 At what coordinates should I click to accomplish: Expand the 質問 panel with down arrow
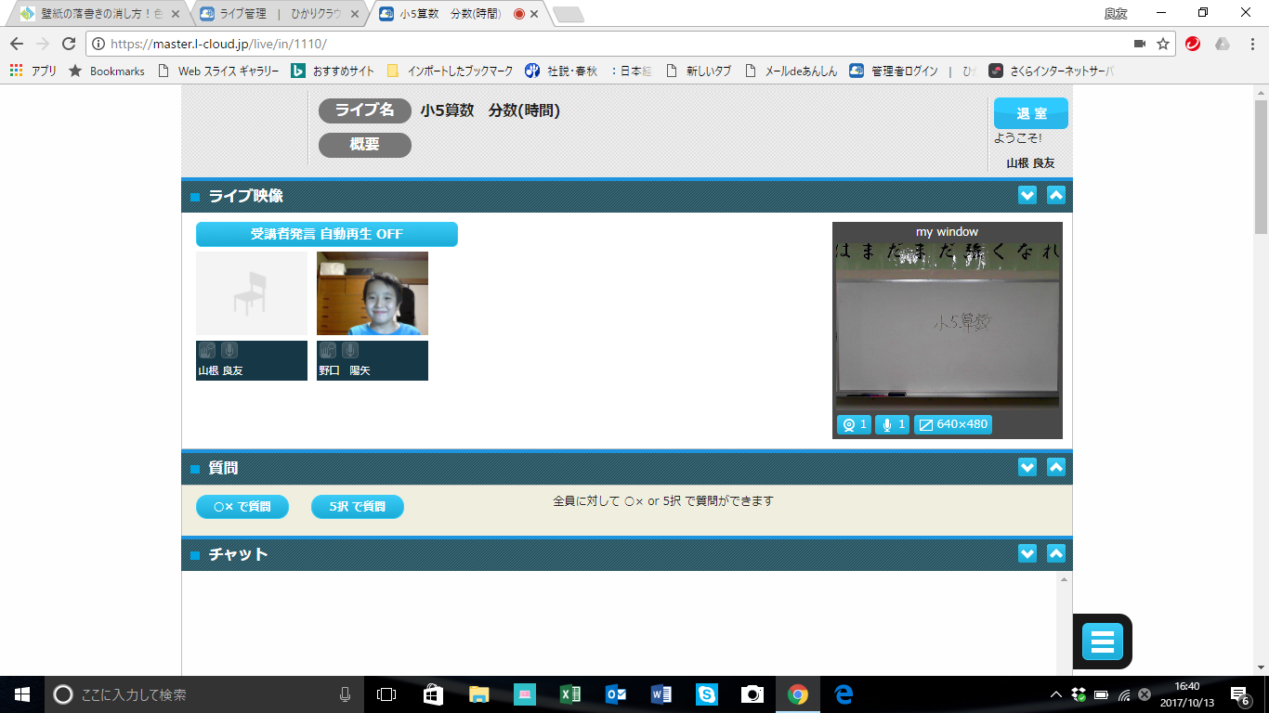coord(1027,467)
